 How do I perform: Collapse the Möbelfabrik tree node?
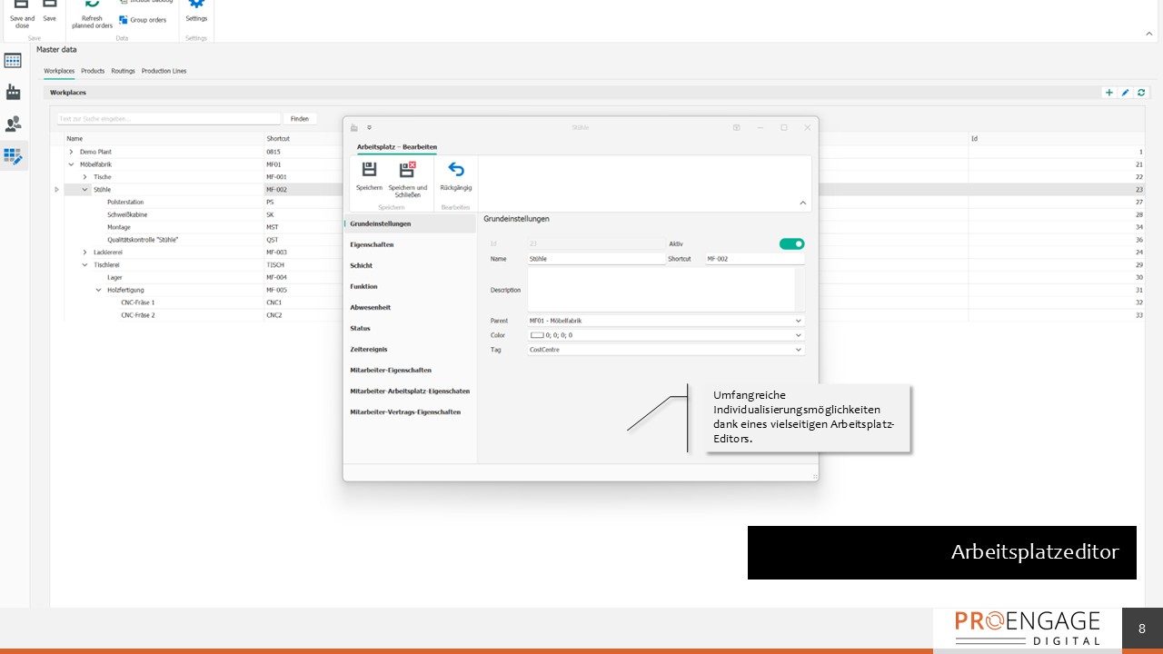click(71, 164)
